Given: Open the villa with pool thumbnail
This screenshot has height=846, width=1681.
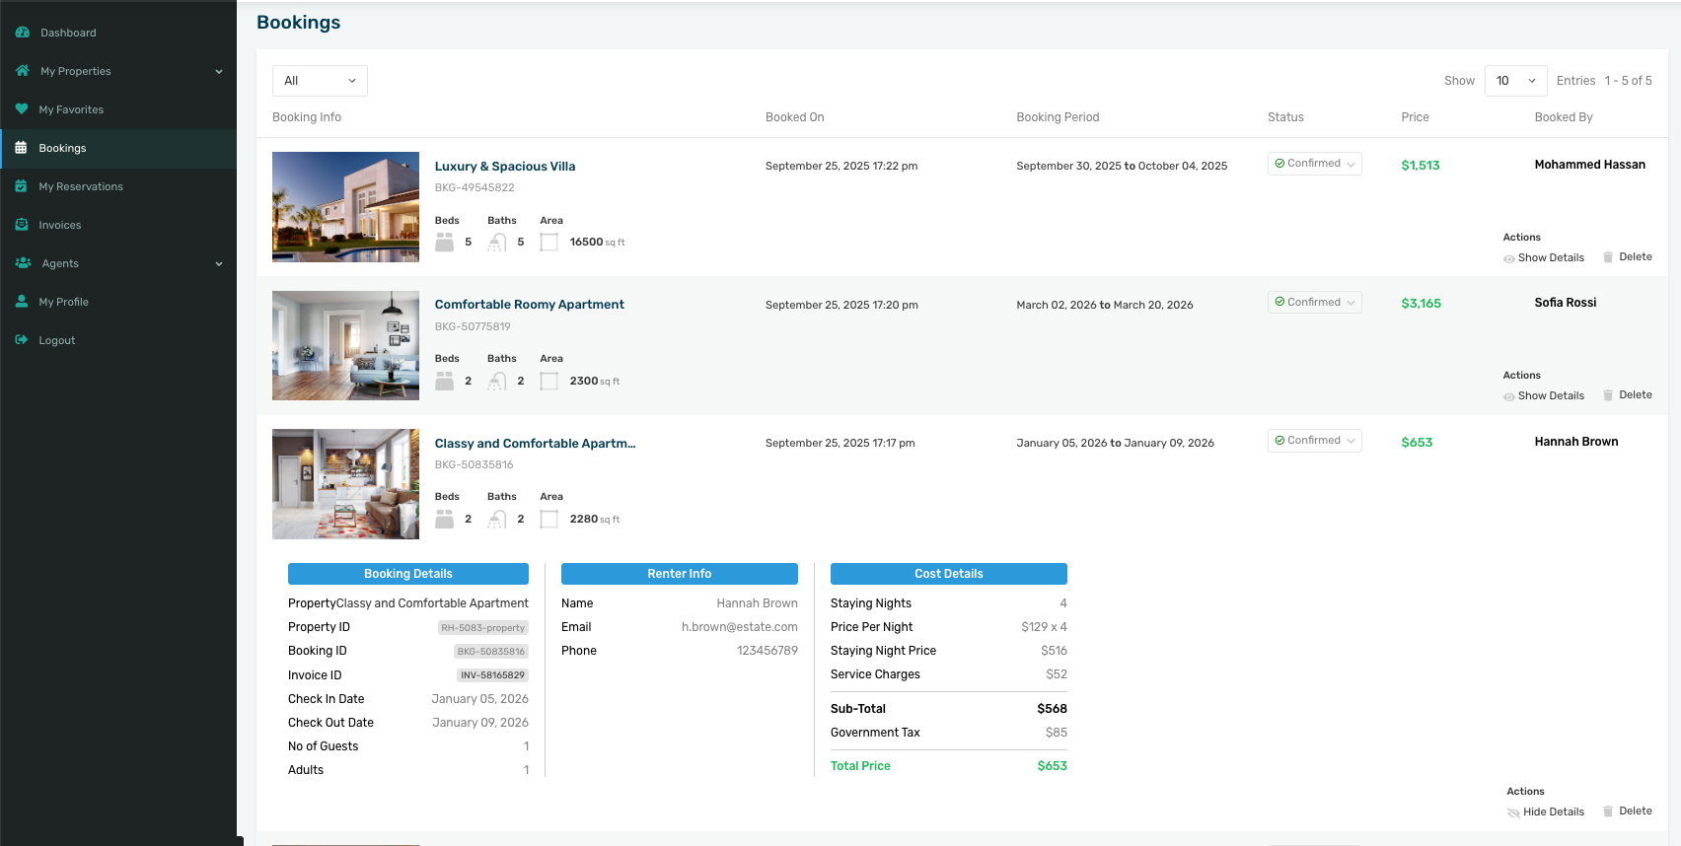Looking at the screenshot, I should [x=345, y=207].
